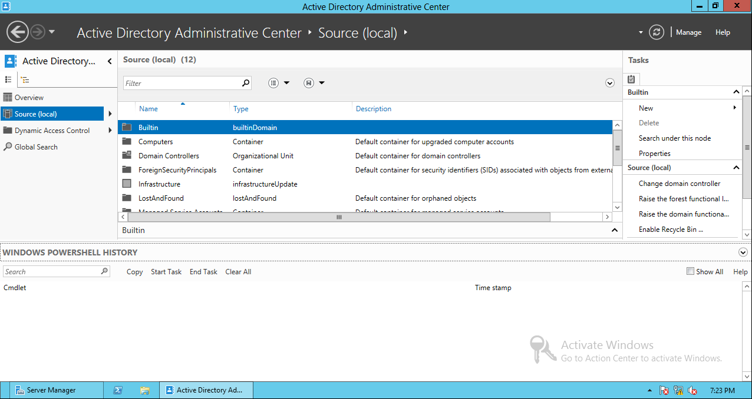Expand the breadcrumb dropdown arrow in title bar

point(640,32)
